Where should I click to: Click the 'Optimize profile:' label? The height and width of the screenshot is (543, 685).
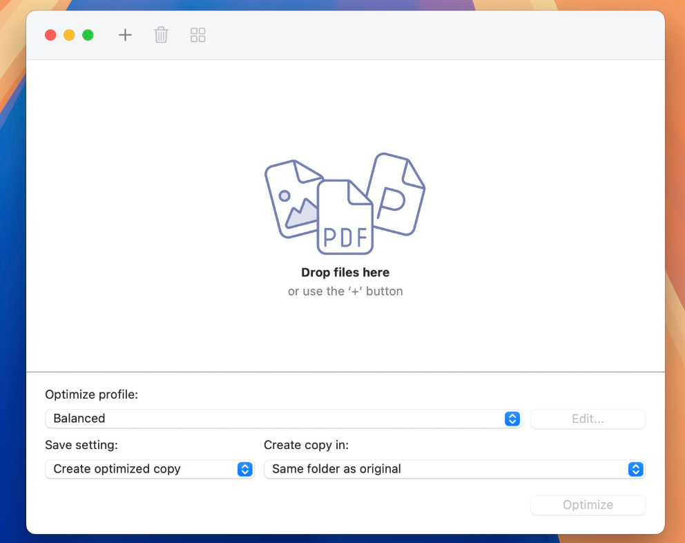(91, 394)
